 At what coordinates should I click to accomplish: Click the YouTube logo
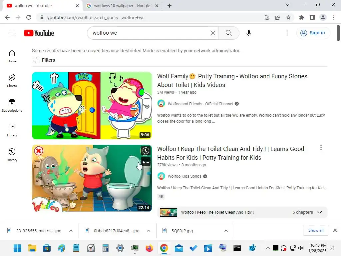point(39,33)
